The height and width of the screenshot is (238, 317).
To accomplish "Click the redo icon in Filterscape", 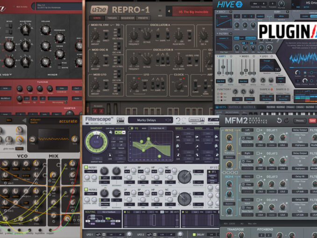I will click(x=184, y=120).
